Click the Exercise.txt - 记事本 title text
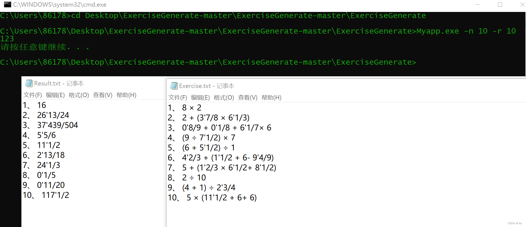The height and width of the screenshot is (227, 526). [207, 86]
